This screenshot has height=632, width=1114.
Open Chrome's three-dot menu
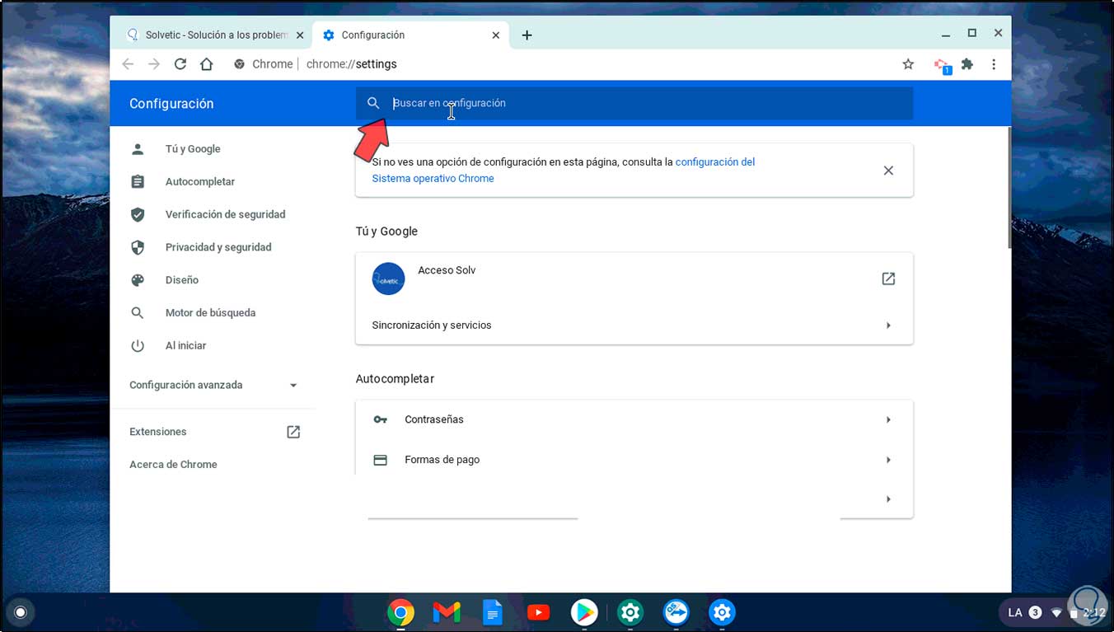coord(994,63)
